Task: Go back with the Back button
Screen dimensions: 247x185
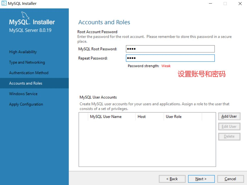Action: (172, 179)
